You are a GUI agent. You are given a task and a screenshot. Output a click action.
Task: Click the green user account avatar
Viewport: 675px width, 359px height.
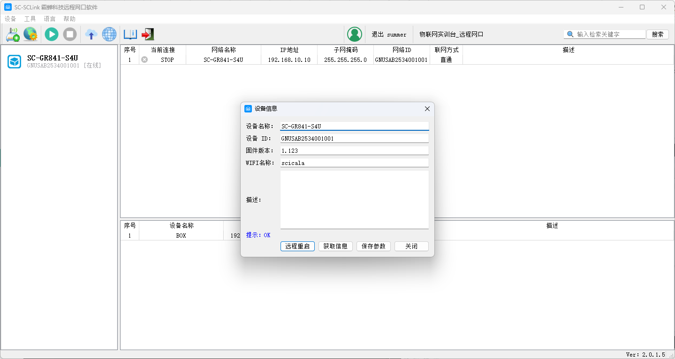click(355, 34)
